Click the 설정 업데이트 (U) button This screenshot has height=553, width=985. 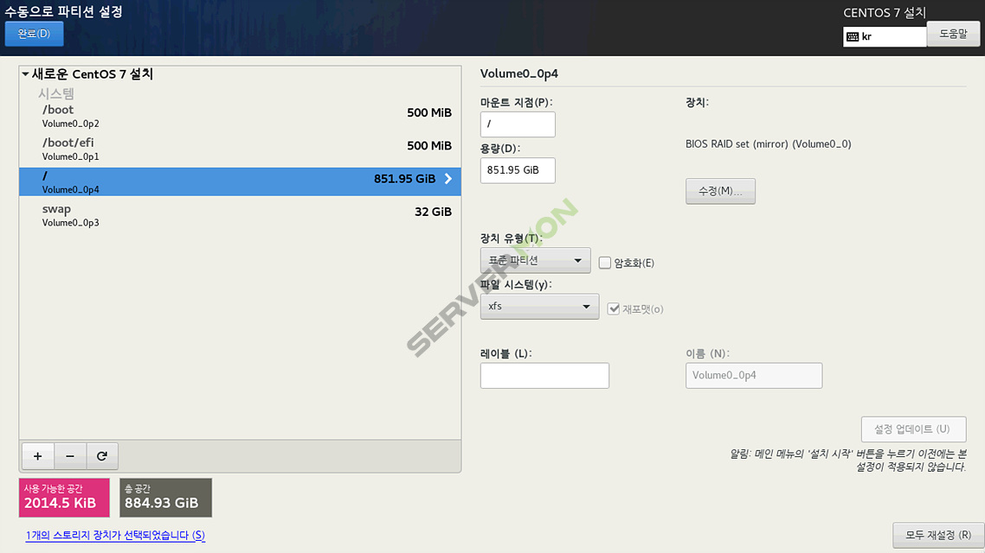[x=913, y=429]
